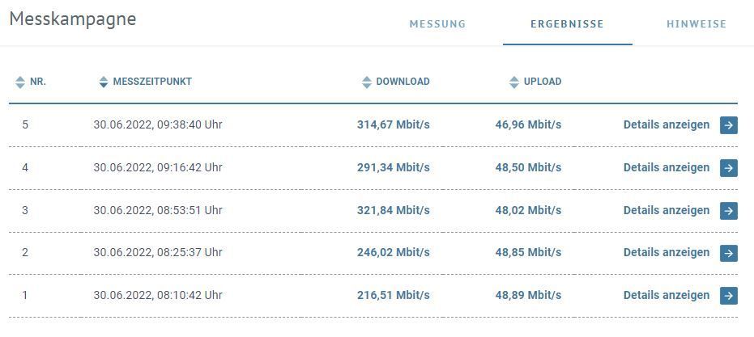Click arrow icon for measurement 5
754x337 pixels.
(728, 125)
